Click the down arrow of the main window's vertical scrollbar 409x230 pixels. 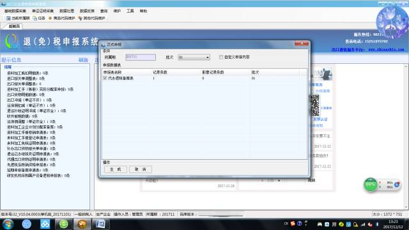click(x=406, y=207)
